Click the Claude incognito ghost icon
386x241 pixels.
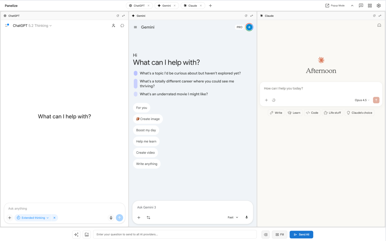point(379,25)
